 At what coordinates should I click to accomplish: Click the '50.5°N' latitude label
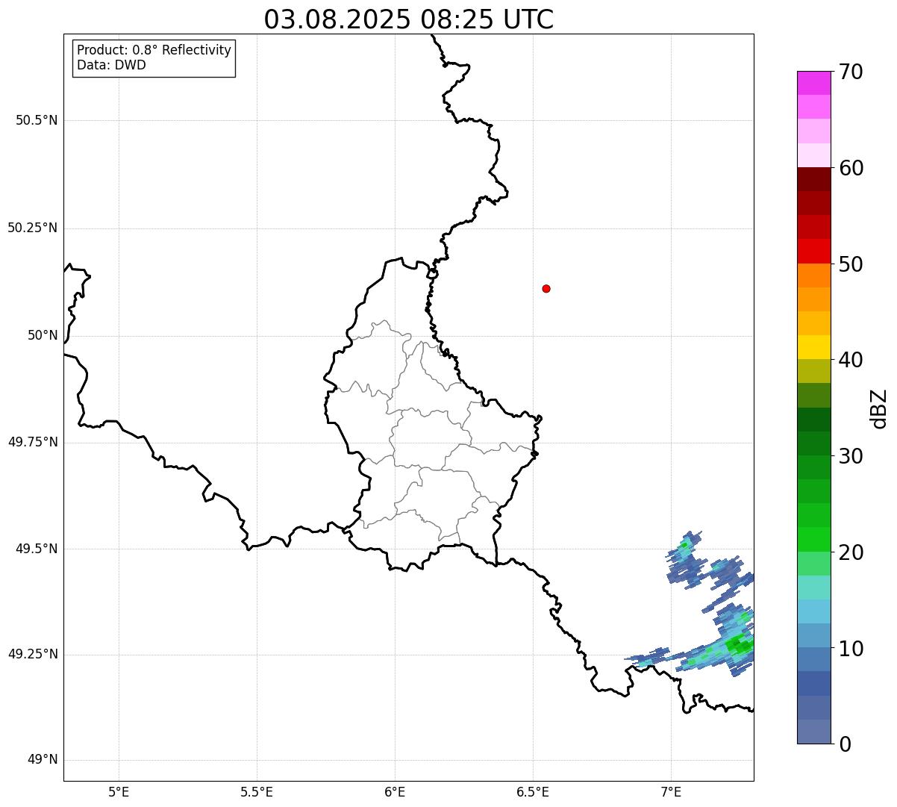37,120
